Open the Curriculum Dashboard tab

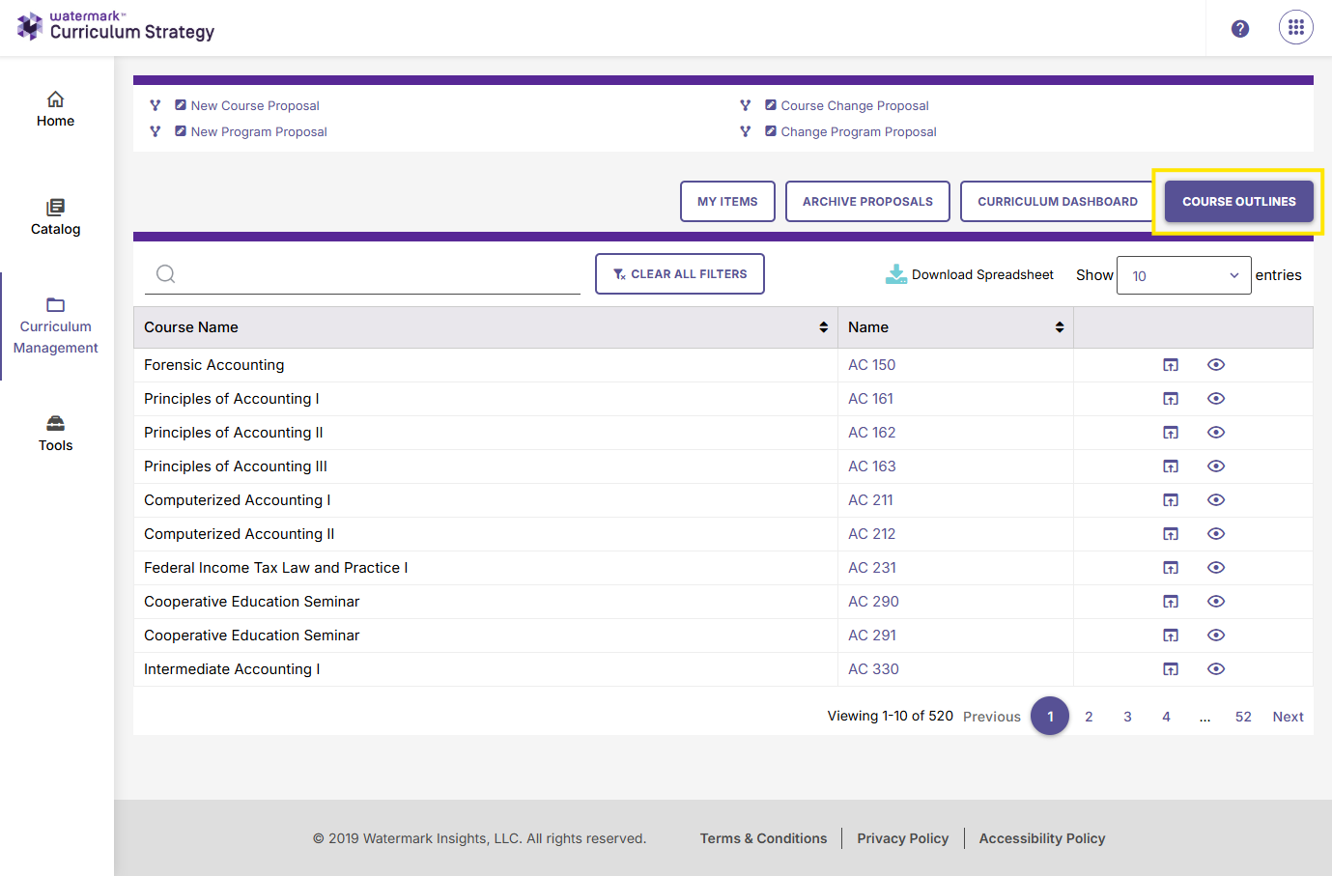[1058, 202]
